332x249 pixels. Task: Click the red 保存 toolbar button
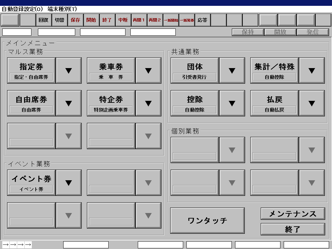point(75,20)
